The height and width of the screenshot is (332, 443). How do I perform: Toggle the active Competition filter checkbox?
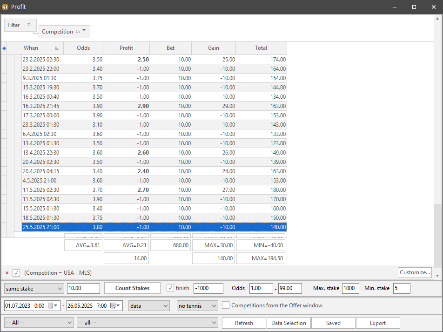[16, 273]
